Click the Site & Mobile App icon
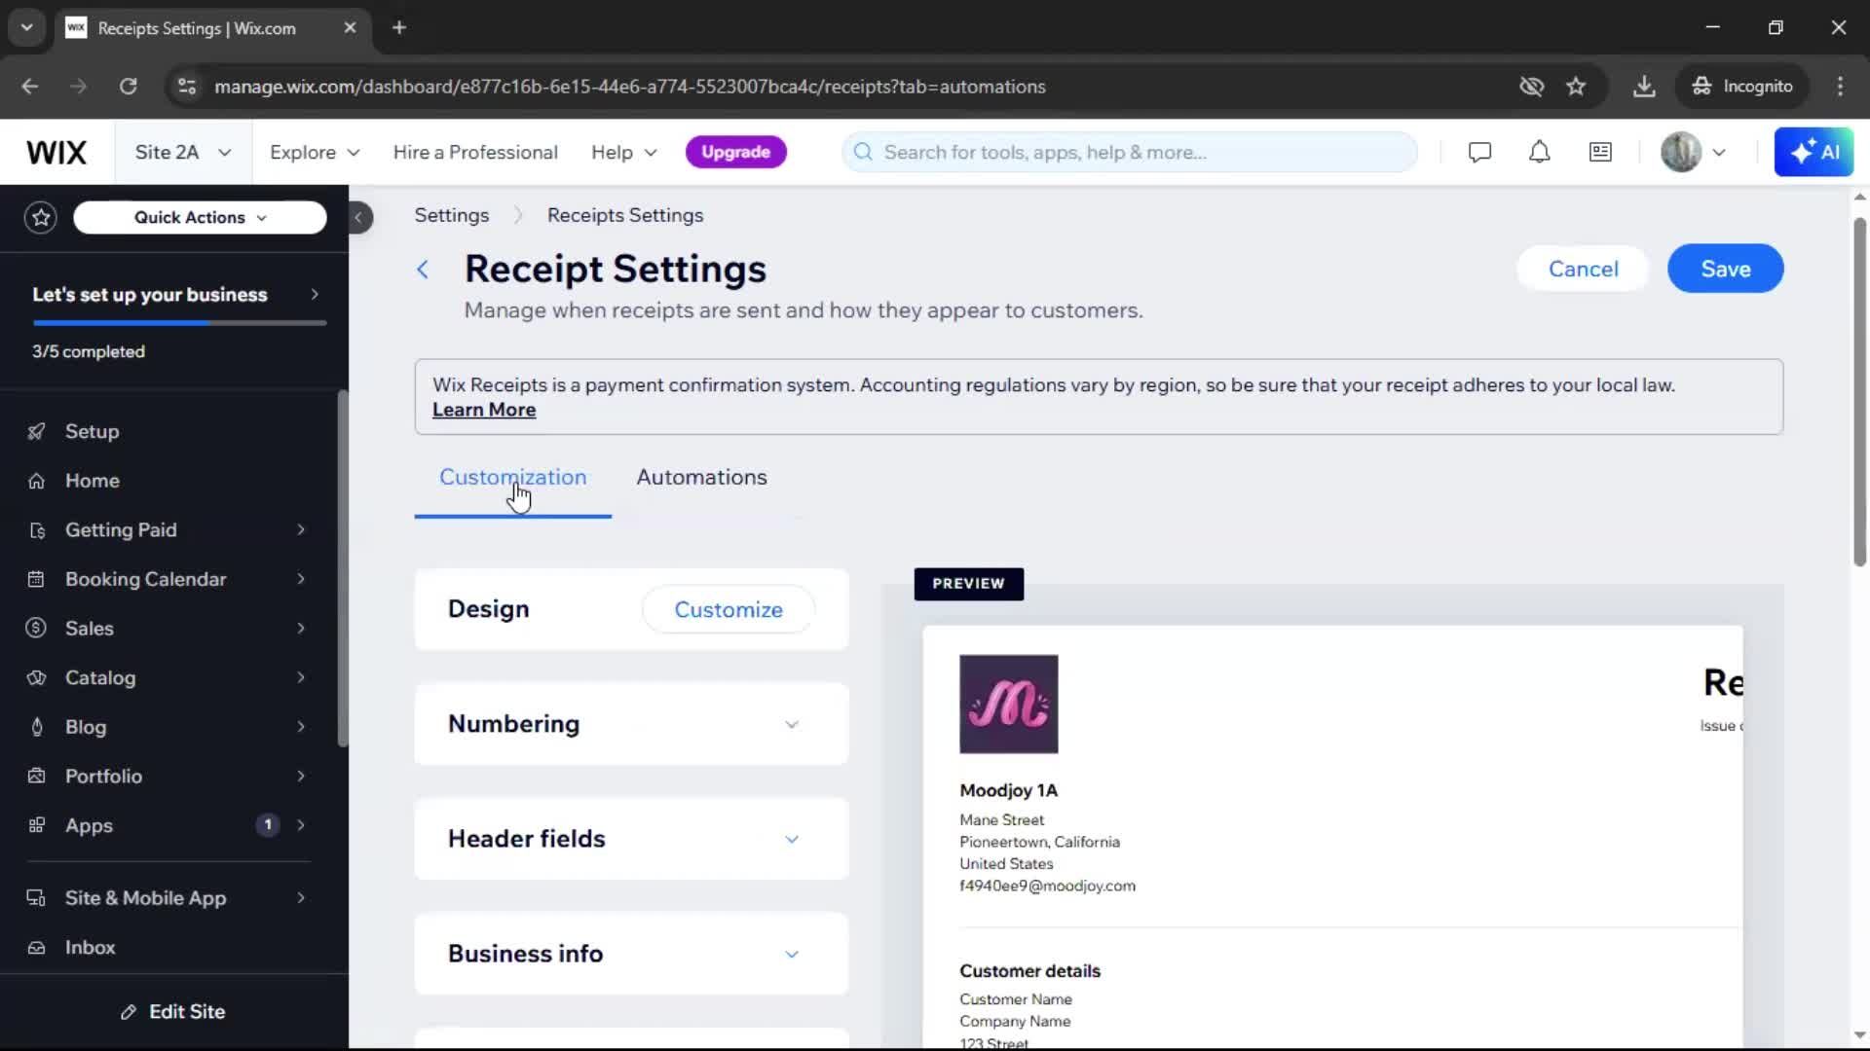The width and height of the screenshot is (1870, 1051). 36,898
